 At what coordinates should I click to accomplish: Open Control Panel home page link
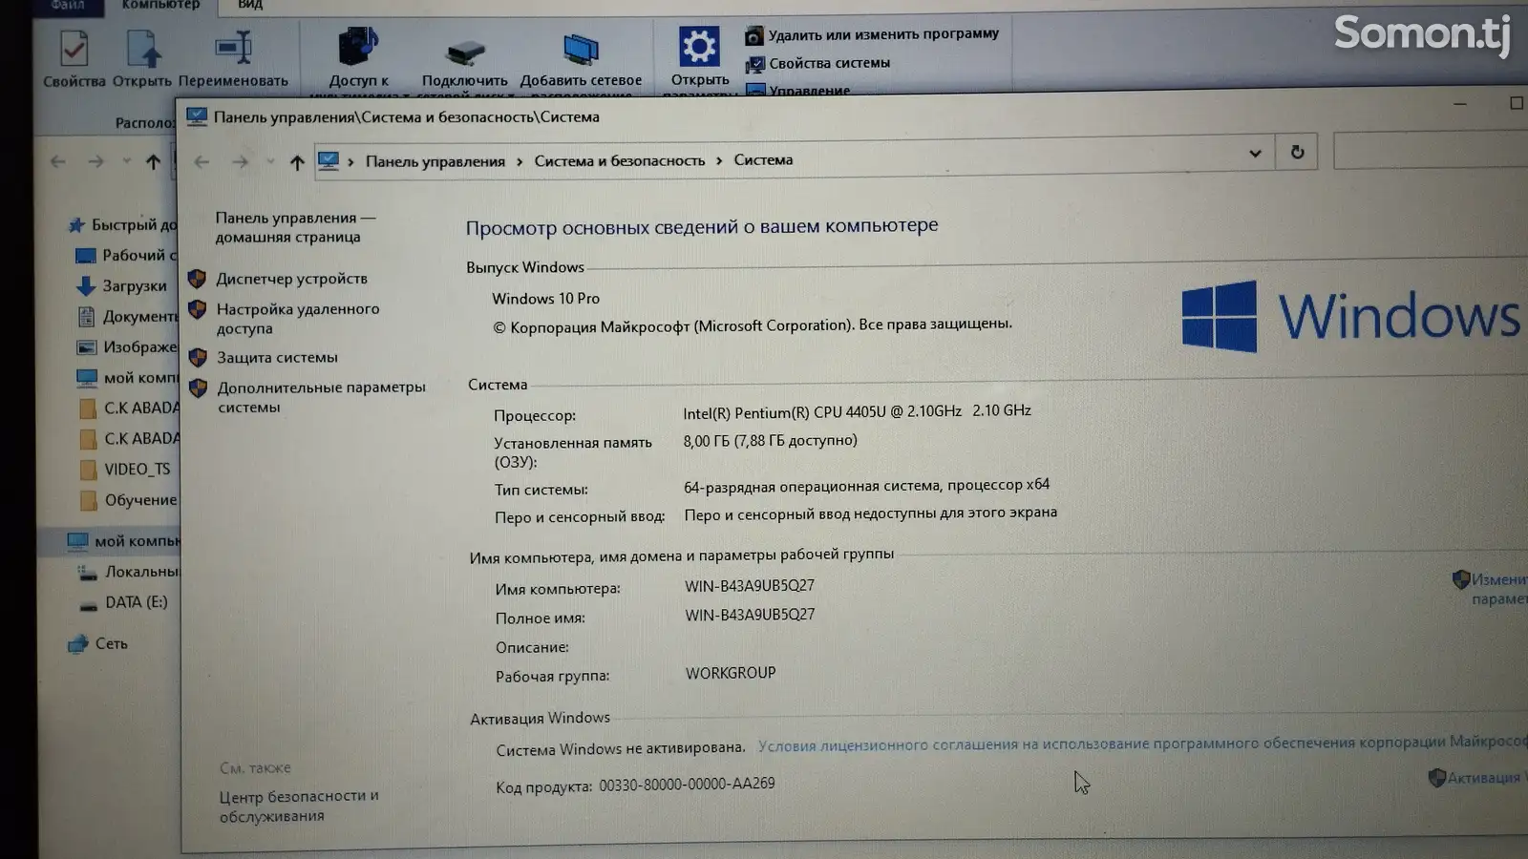coord(295,227)
